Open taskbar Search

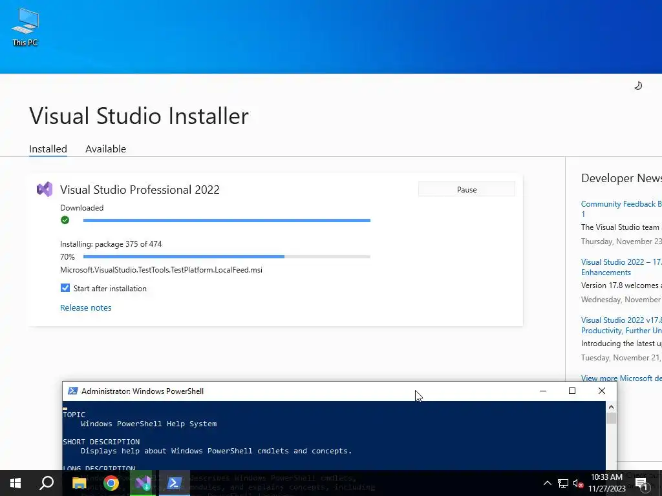(47, 483)
